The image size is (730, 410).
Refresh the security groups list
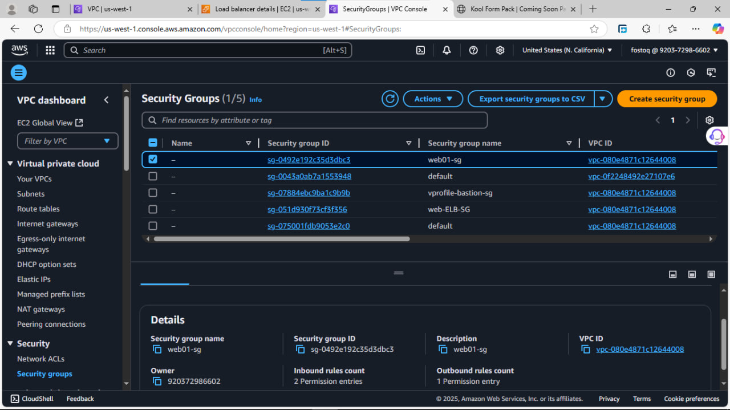(x=390, y=99)
